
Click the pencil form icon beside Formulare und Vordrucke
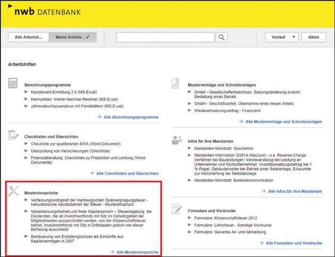(177, 208)
